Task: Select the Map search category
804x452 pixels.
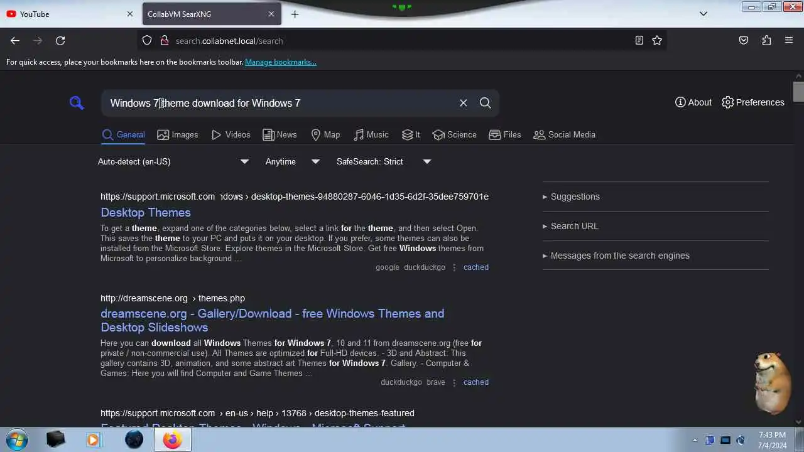Action: [325, 134]
